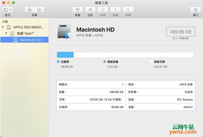Click the white 实际可用 legend dot

[151, 62]
